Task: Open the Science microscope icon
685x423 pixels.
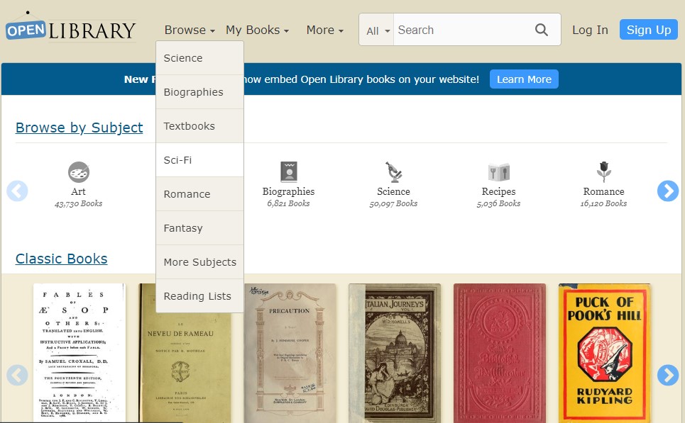Action: [x=393, y=172]
